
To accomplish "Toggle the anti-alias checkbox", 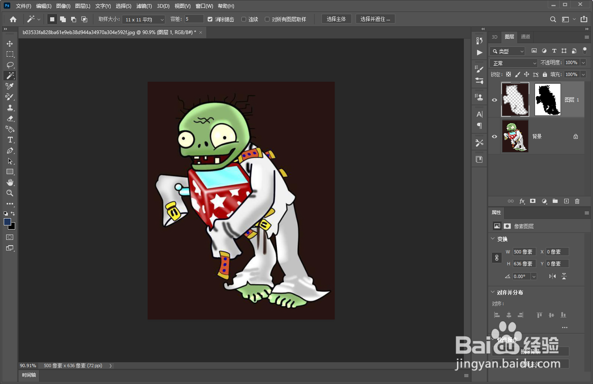I will (210, 19).
